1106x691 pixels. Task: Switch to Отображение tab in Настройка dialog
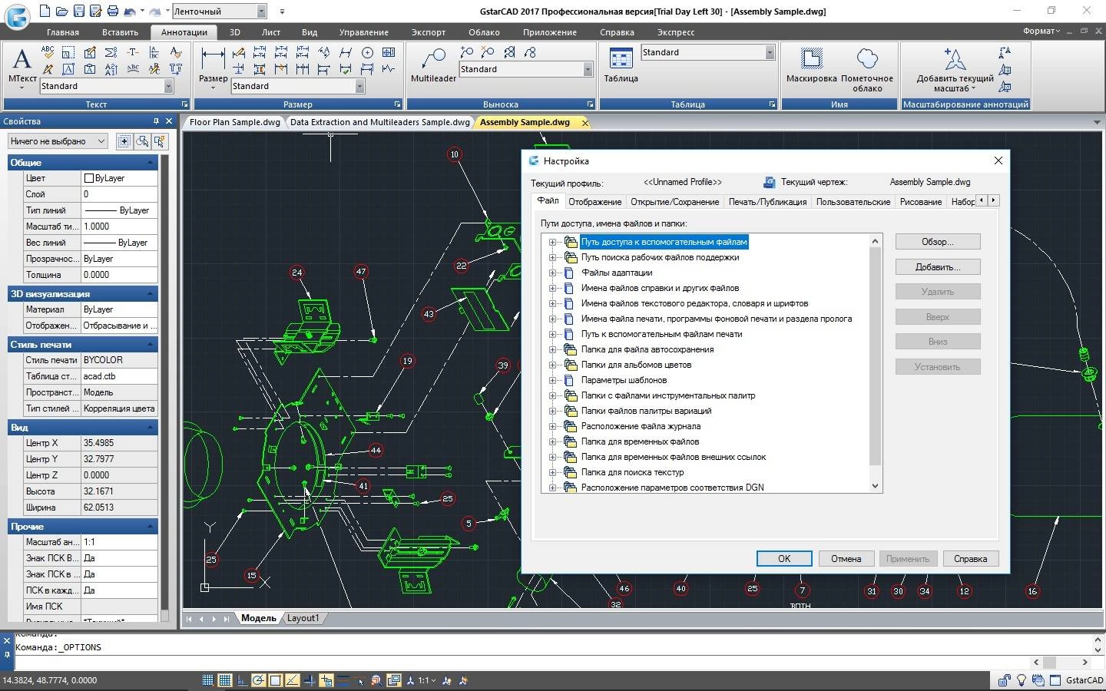(595, 202)
